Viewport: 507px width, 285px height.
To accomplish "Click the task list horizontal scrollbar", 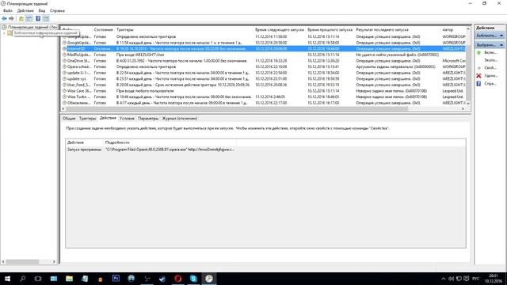I will [x=237, y=109].
